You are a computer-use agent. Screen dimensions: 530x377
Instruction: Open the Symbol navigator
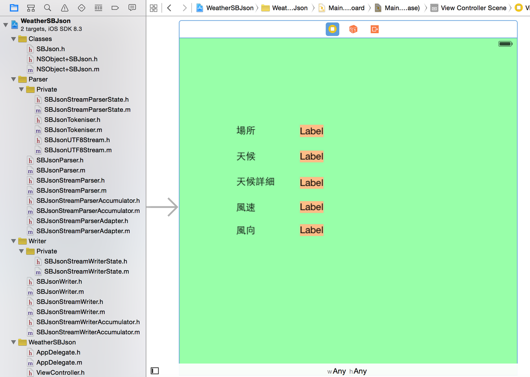point(31,8)
